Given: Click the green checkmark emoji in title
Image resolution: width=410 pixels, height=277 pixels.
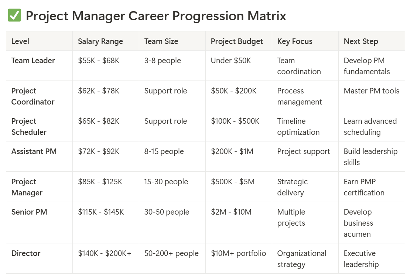Looking at the screenshot, I should click(14, 16).
